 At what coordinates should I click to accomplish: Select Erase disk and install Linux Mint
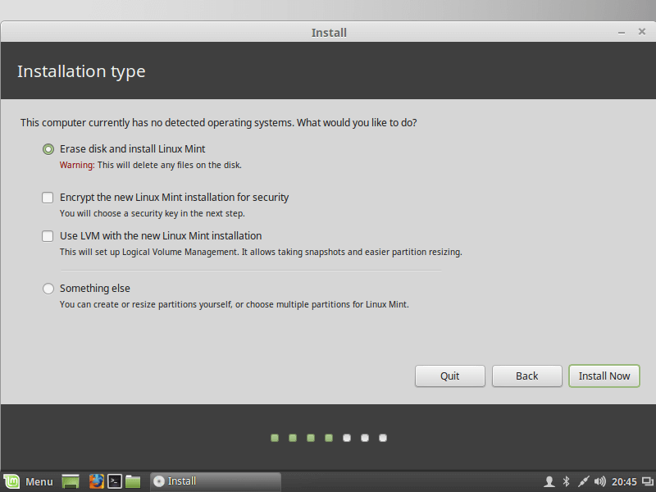click(48, 149)
